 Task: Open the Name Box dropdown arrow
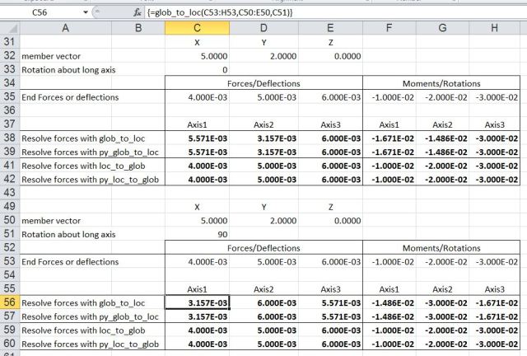click(x=86, y=13)
